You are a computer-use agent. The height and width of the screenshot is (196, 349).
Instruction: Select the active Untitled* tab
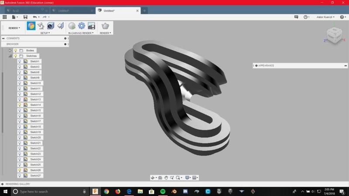pos(118,10)
